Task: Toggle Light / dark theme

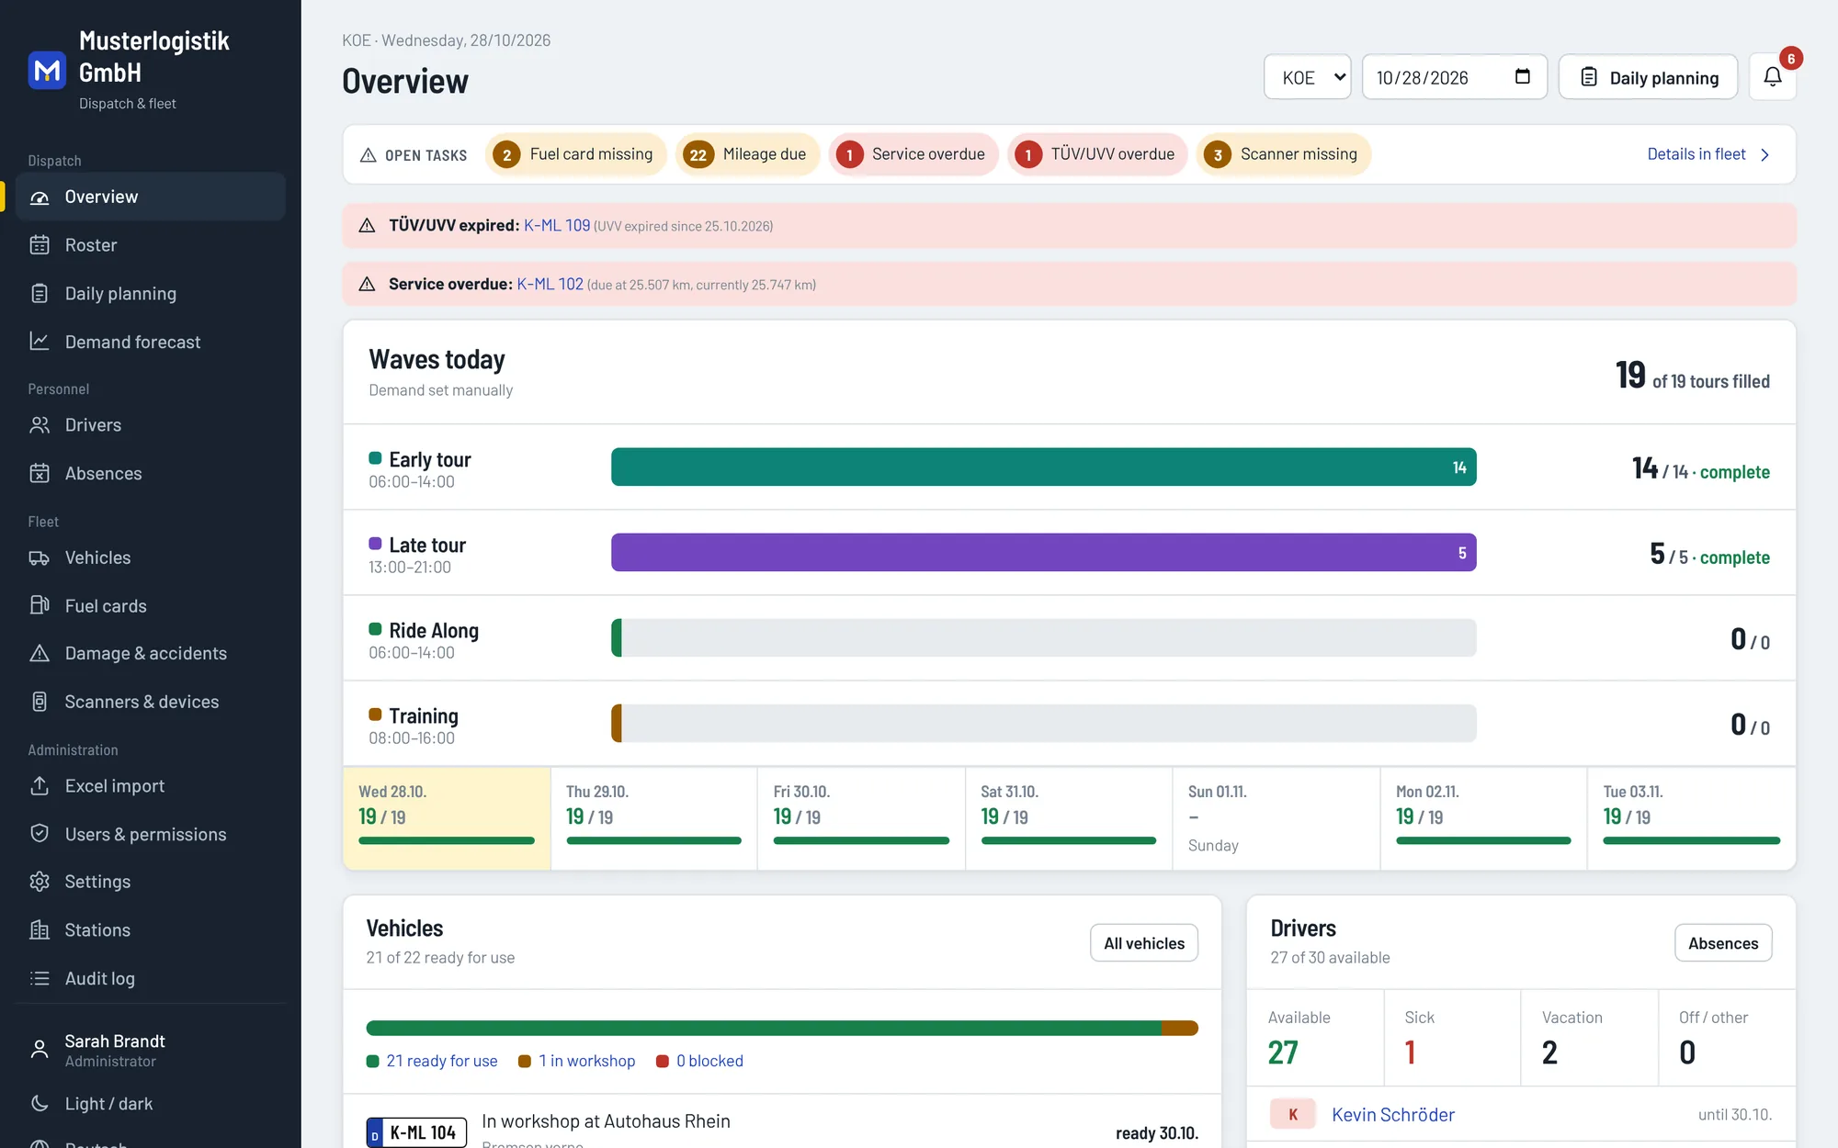Action: (x=150, y=1104)
